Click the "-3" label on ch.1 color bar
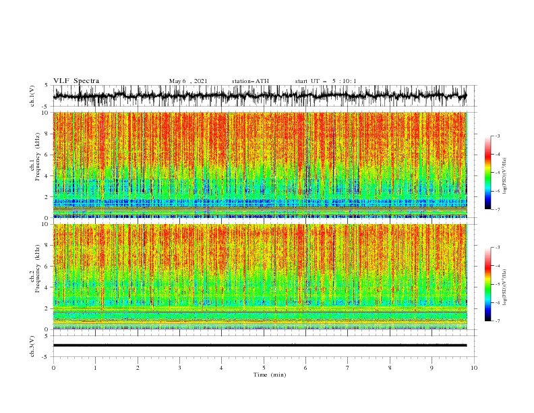534x413 pixels. (x=497, y=136)
